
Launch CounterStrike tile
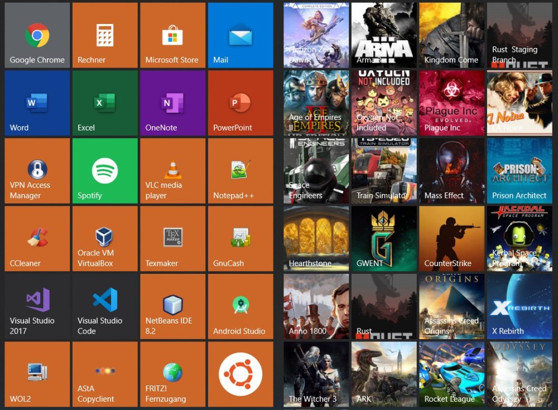click(x=452, y=239)
